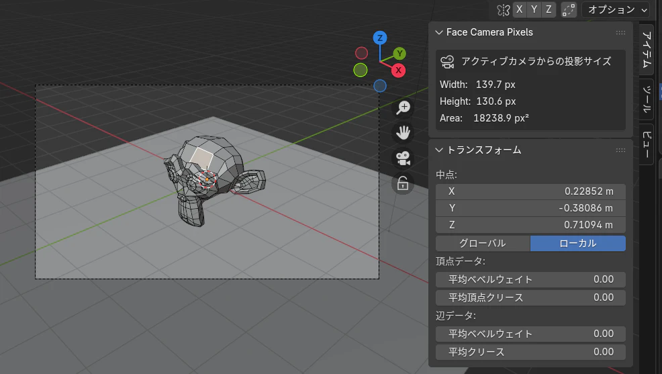Toggle camera-to-view lock icon
Image resolution: width=662 pixels, height=374 pixels.
404,183
